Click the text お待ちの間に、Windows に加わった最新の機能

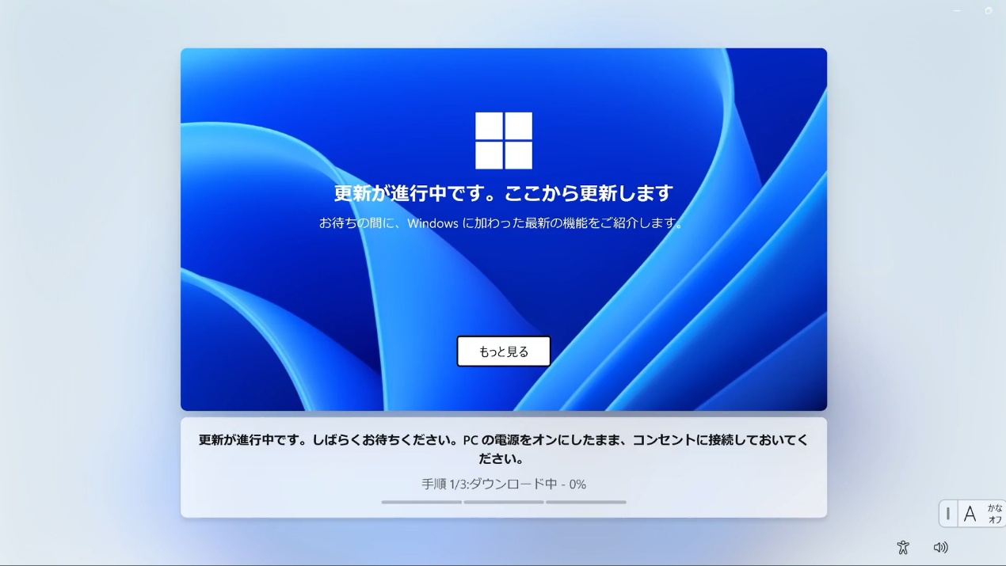pyautogui.click(x=454, y=223)
